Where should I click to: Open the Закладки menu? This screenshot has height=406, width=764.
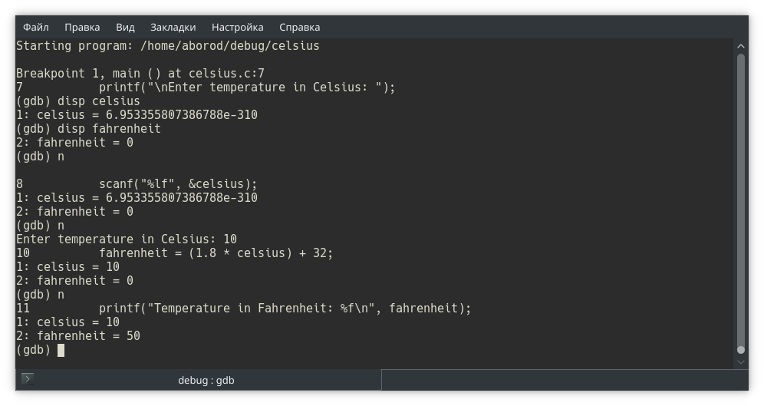(x=173, y=27)
